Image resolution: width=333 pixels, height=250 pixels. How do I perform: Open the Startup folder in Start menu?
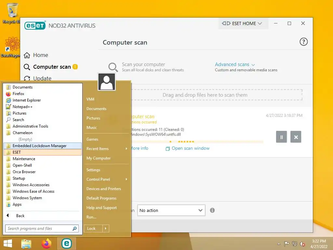(43, 178)
